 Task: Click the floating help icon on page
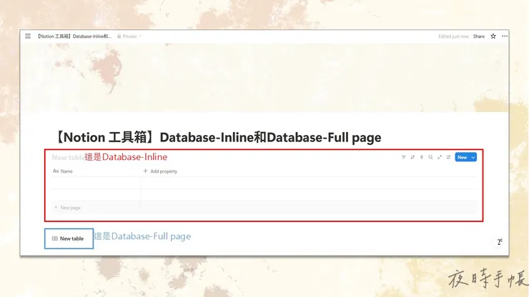point(499,242)
